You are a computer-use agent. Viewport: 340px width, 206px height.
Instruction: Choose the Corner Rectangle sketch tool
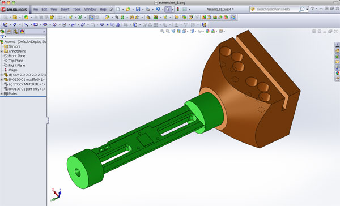pyautogui.click(x=36, y=24)
